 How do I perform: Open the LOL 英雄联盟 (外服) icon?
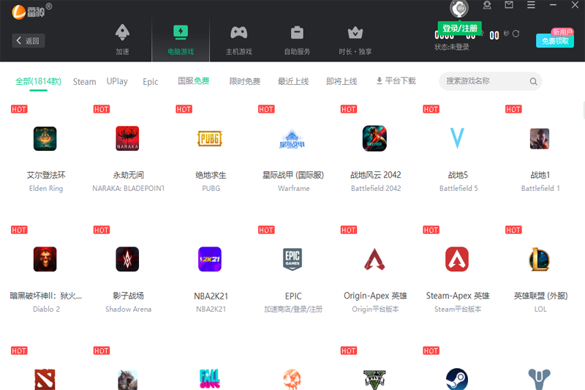(x=540, y=259)
